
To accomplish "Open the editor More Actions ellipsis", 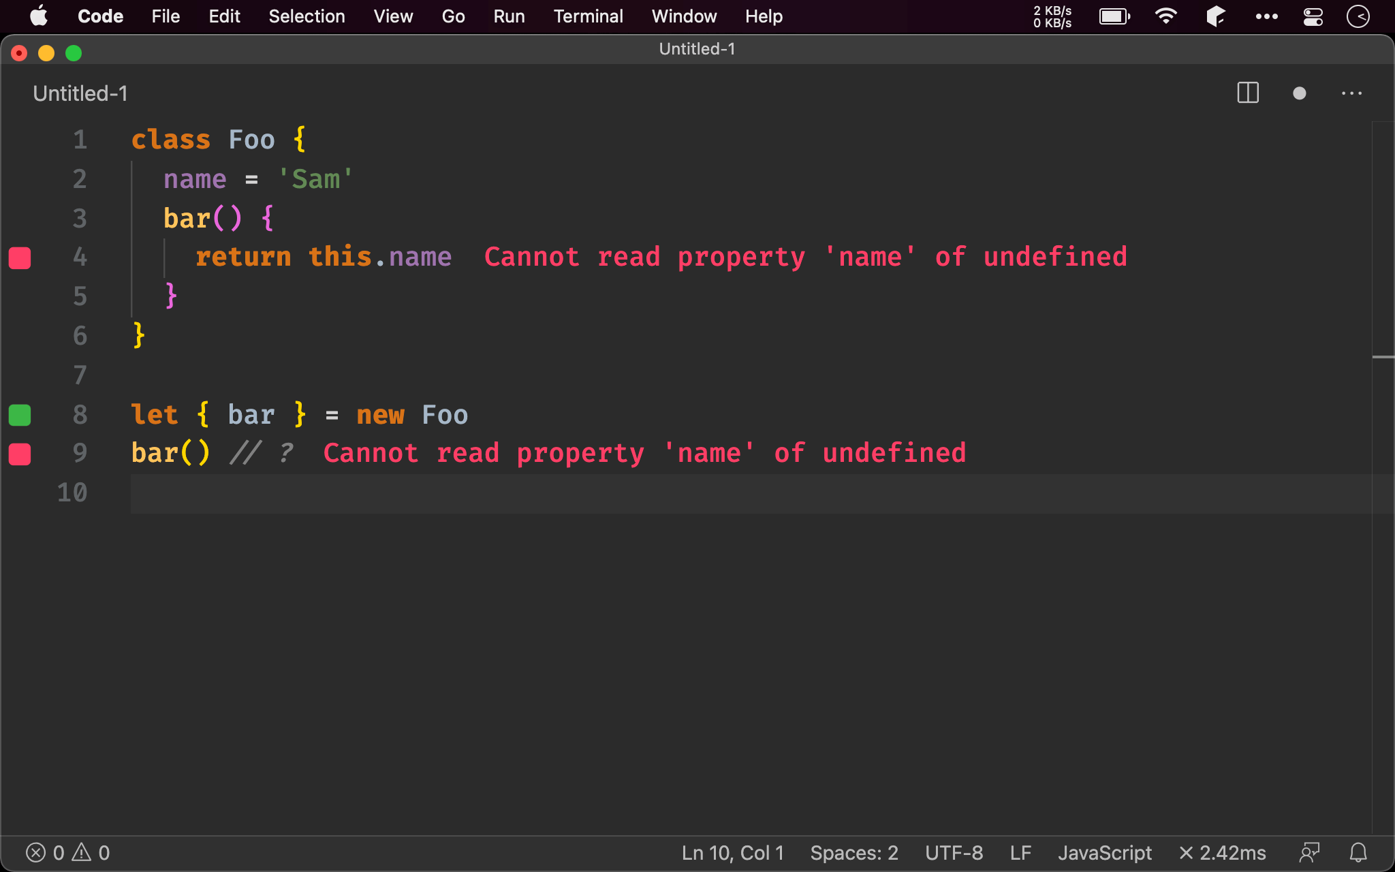I will 1351,93.
